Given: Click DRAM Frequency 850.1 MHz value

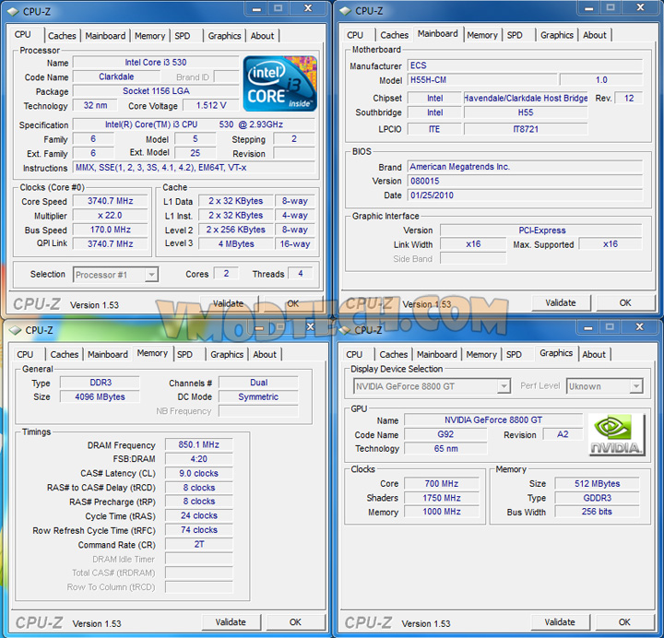Looking at the screenshot, I should click(198, 445).
